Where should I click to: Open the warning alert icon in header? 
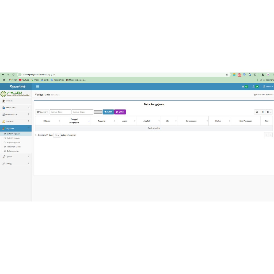coord(255,86)
